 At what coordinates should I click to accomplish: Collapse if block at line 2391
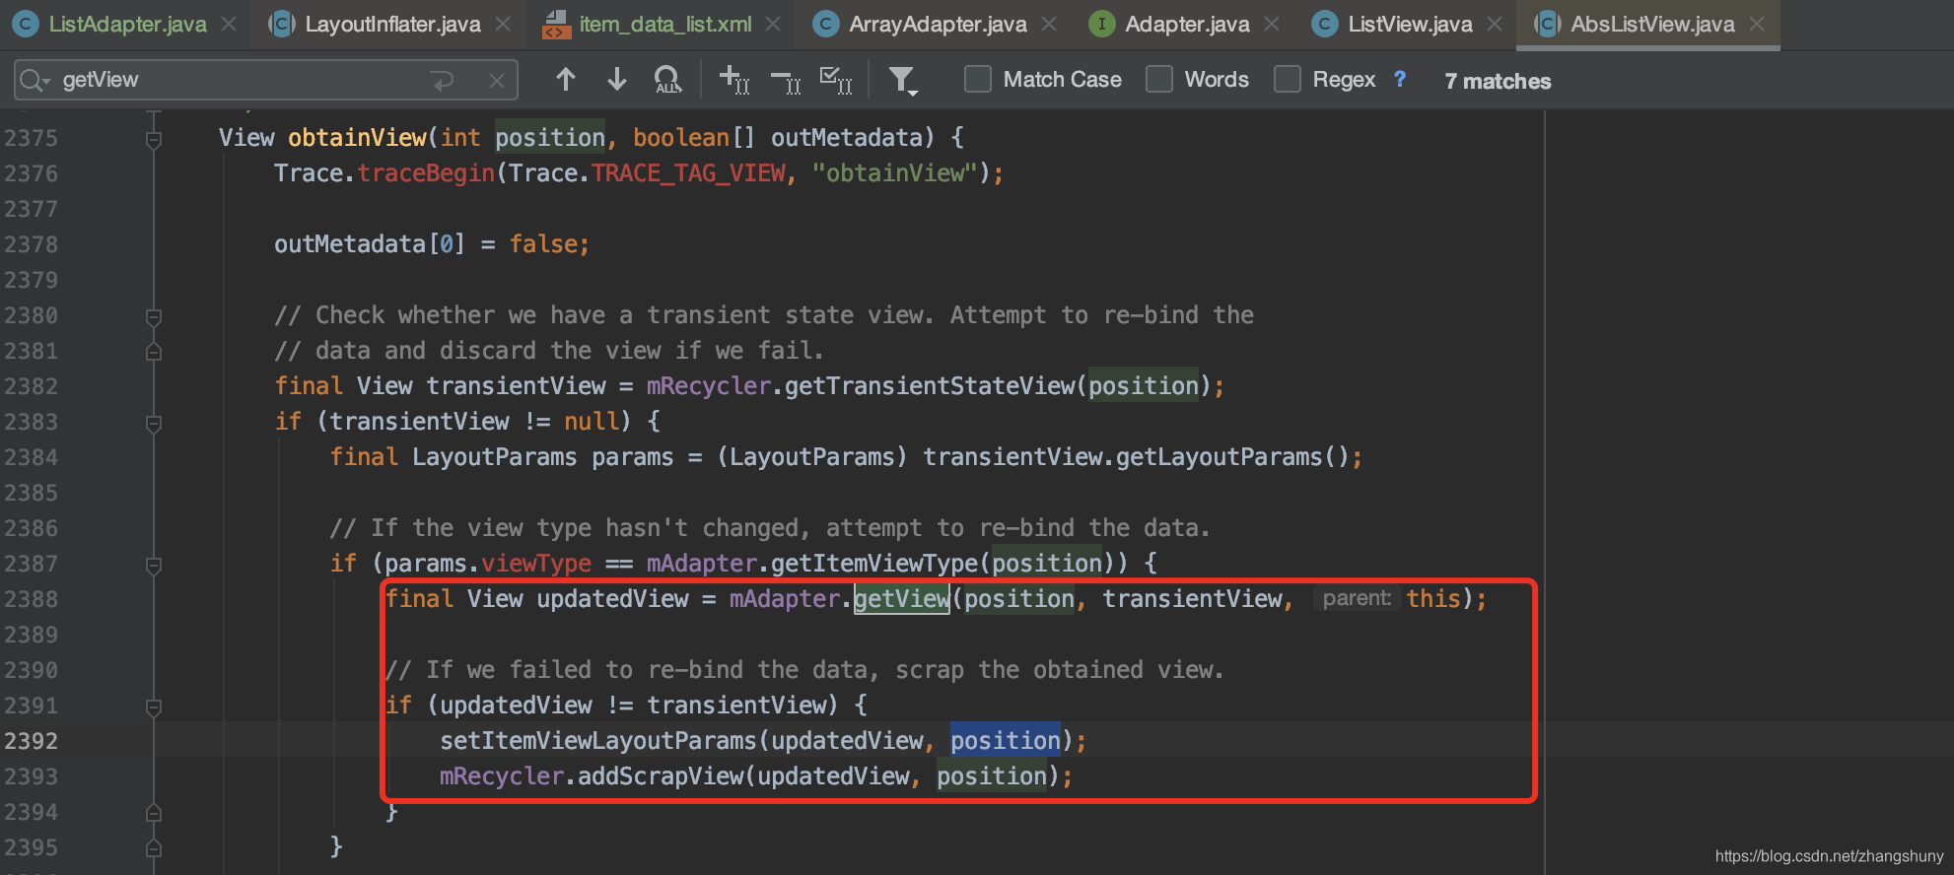point(154,707)
